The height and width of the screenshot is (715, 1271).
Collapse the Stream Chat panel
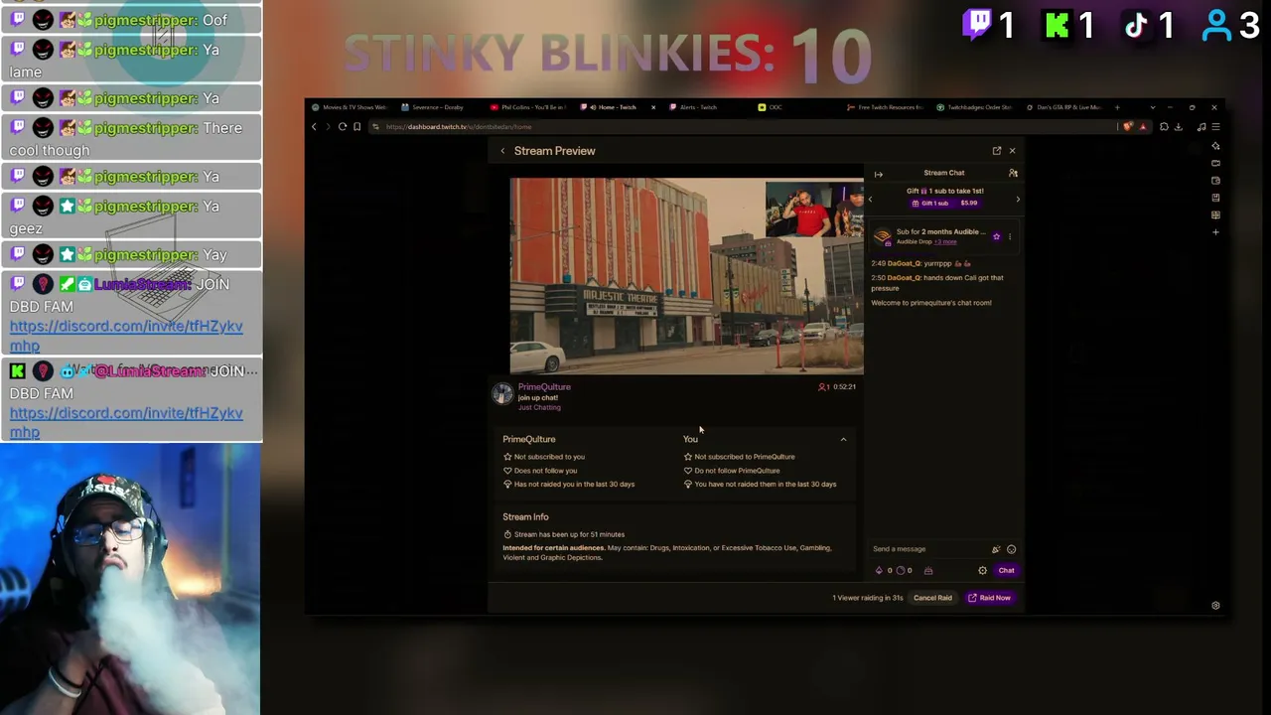coord(879,174)
